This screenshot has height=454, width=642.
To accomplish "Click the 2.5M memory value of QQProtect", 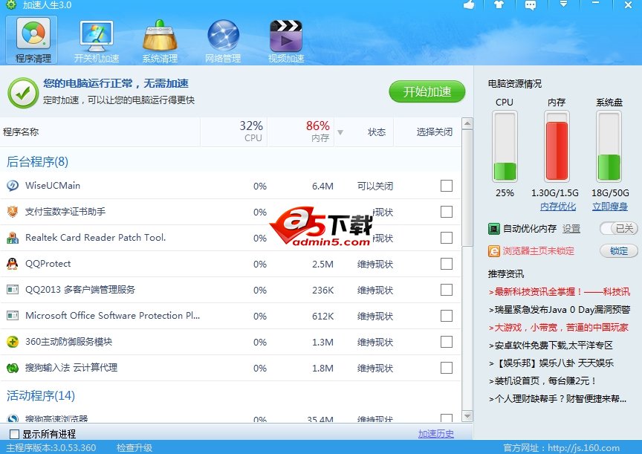I will (x=322, y=264).
